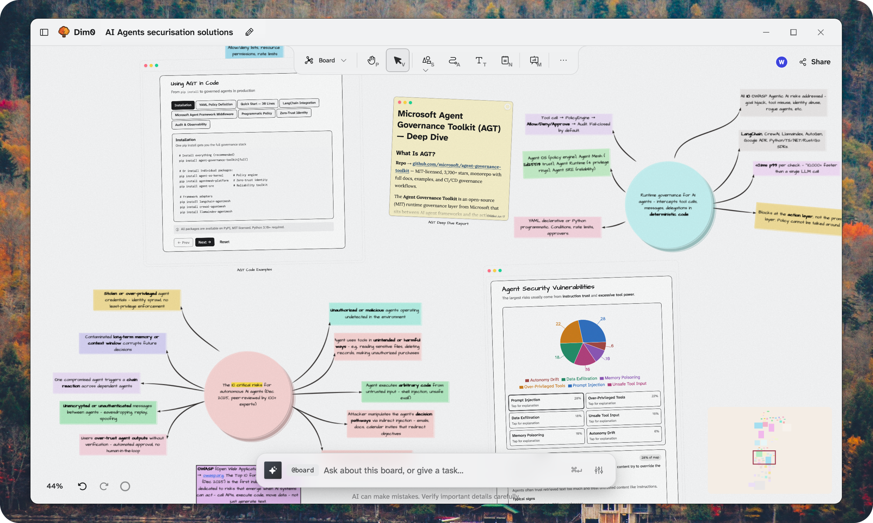Toggle Prompt Injection legend entry

point(586,385)
